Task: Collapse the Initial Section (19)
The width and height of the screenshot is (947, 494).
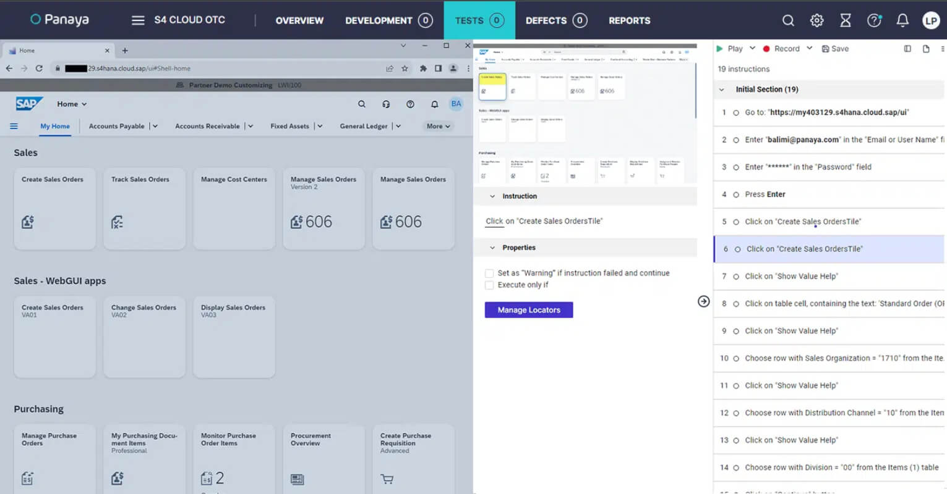Action: click(721, 90)
